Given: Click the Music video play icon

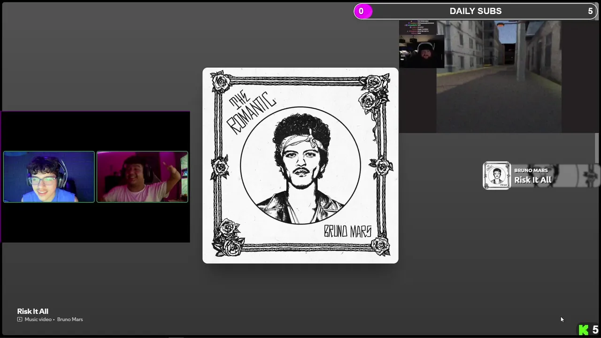Looking at the screenshot, I should coord(20,319).
